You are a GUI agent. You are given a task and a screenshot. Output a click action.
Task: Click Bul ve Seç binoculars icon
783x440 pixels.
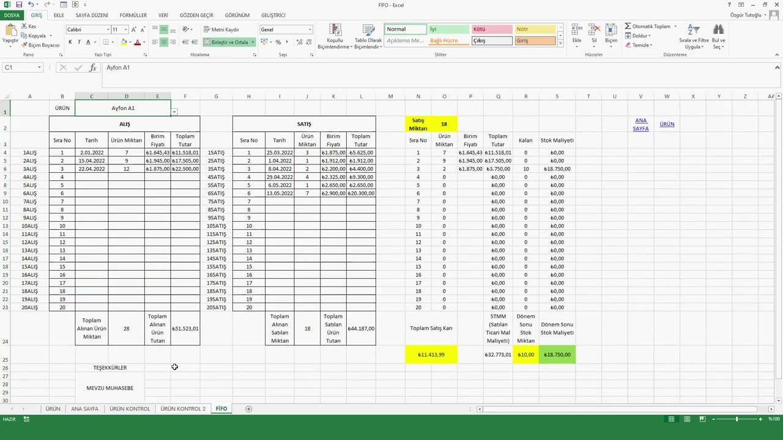pos(719,29)
